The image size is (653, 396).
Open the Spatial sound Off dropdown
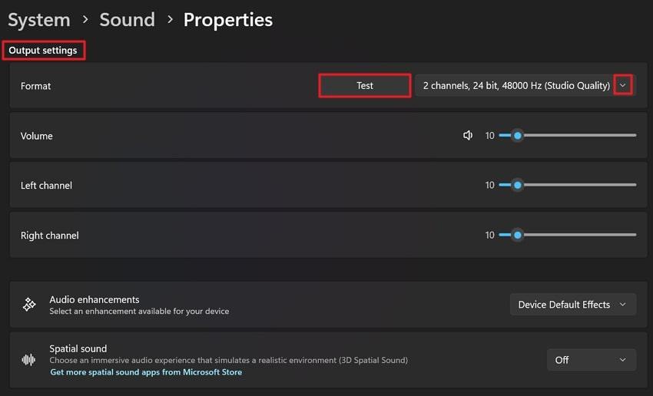point(592,360)
